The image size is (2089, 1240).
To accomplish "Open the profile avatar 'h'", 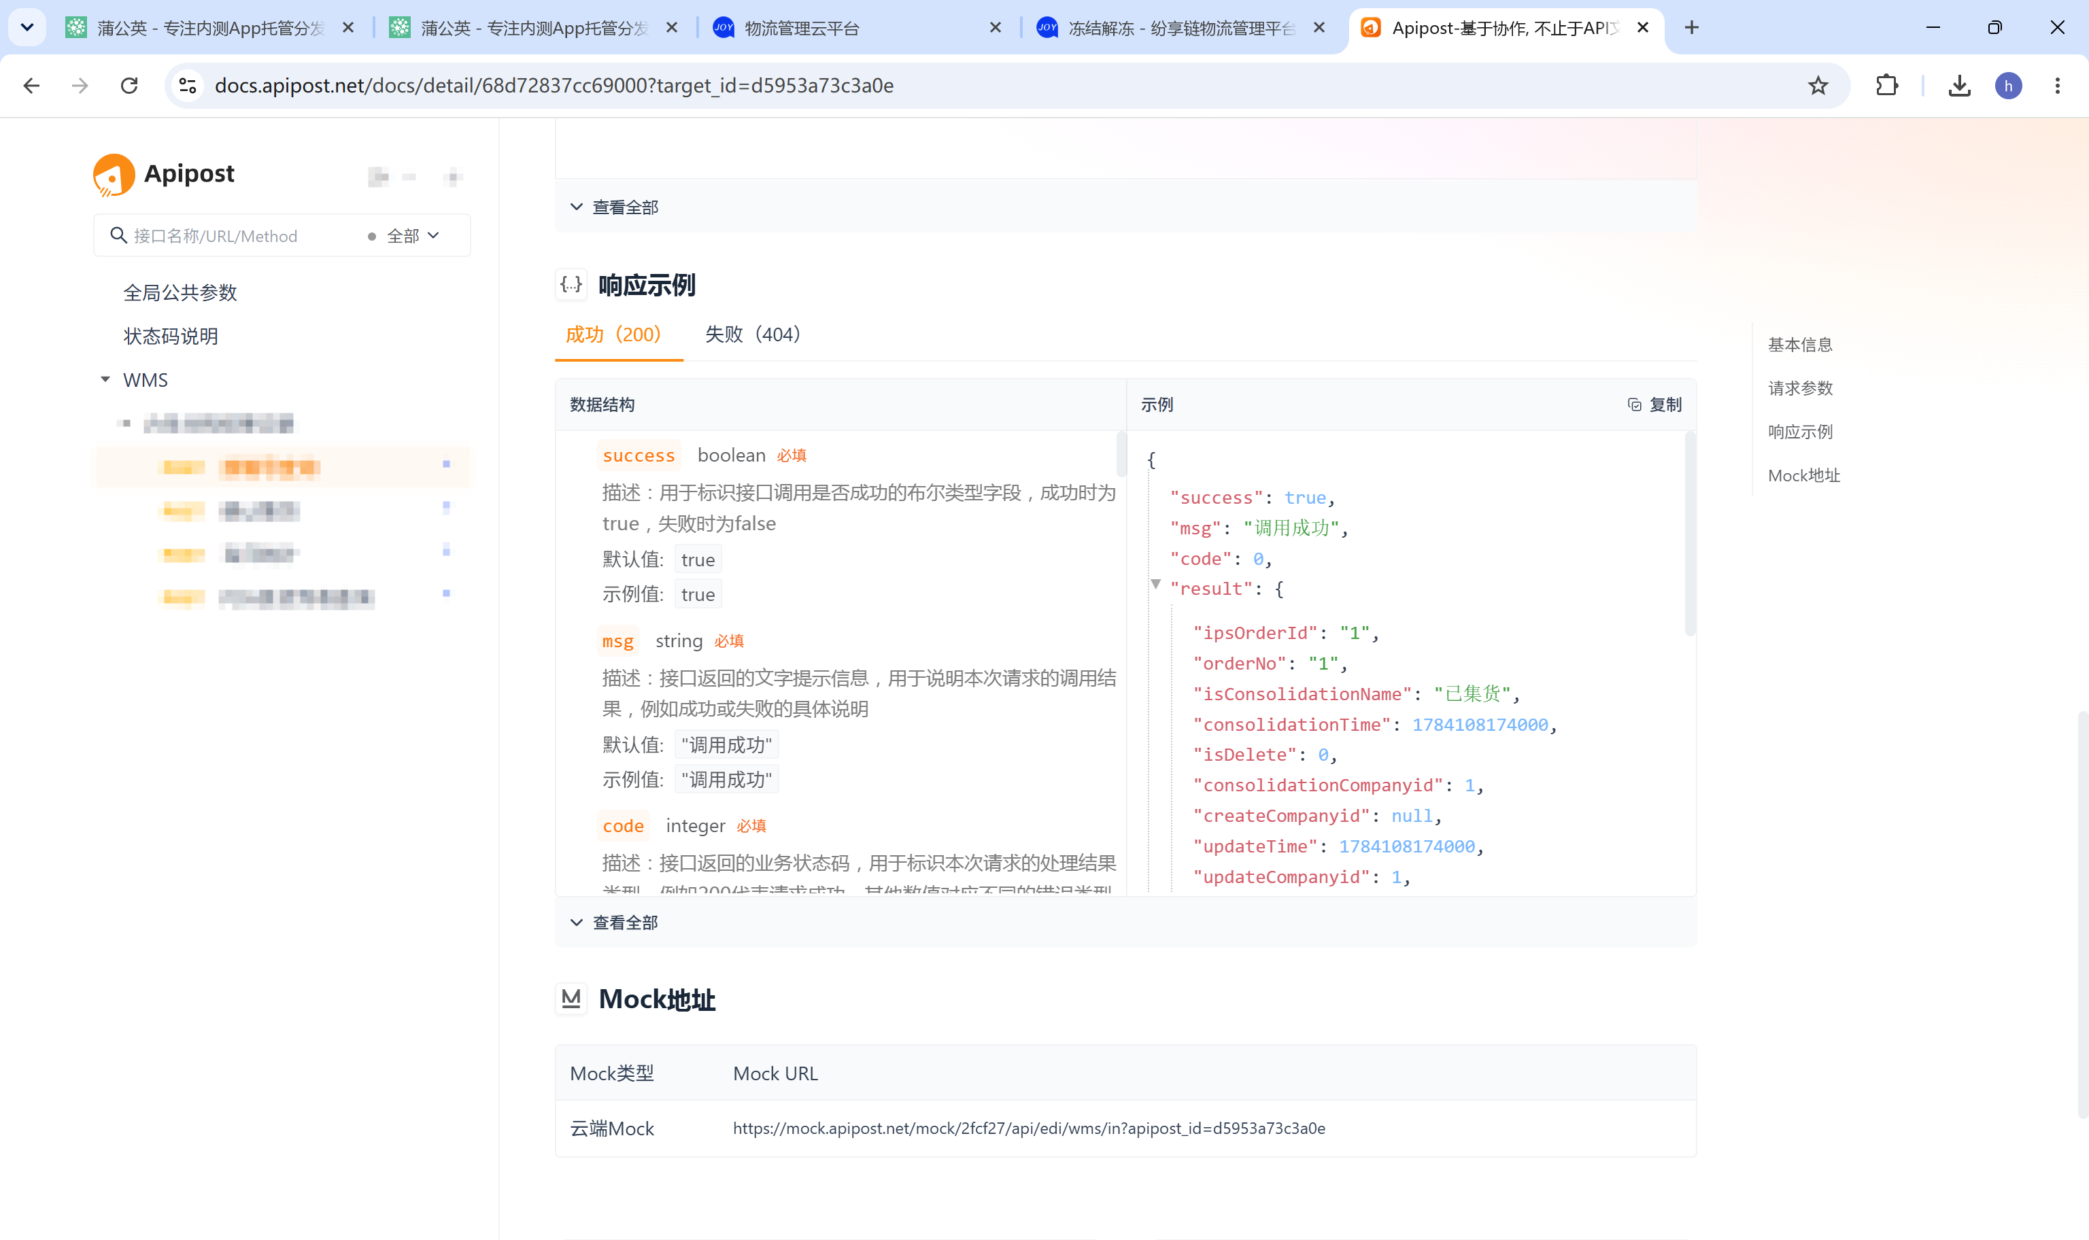I will (2009, 85).
